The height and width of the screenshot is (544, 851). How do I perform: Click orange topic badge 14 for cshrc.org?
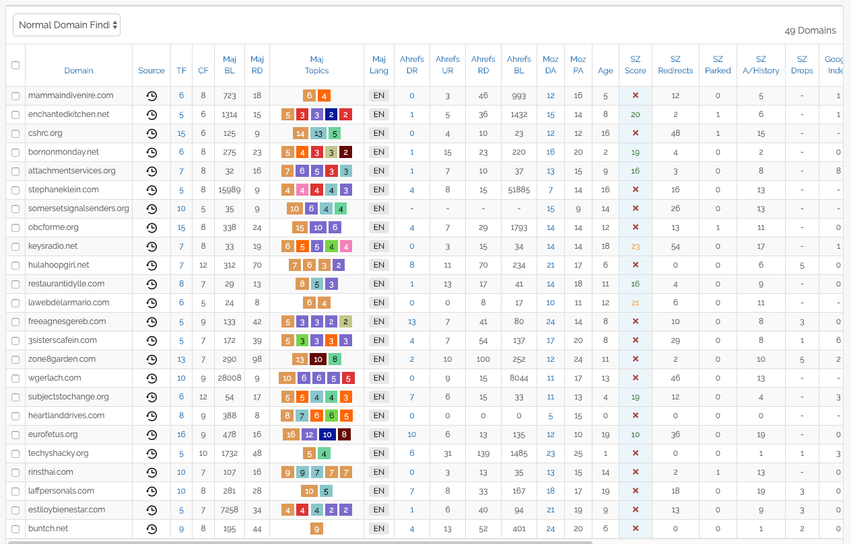click(301, 133)
